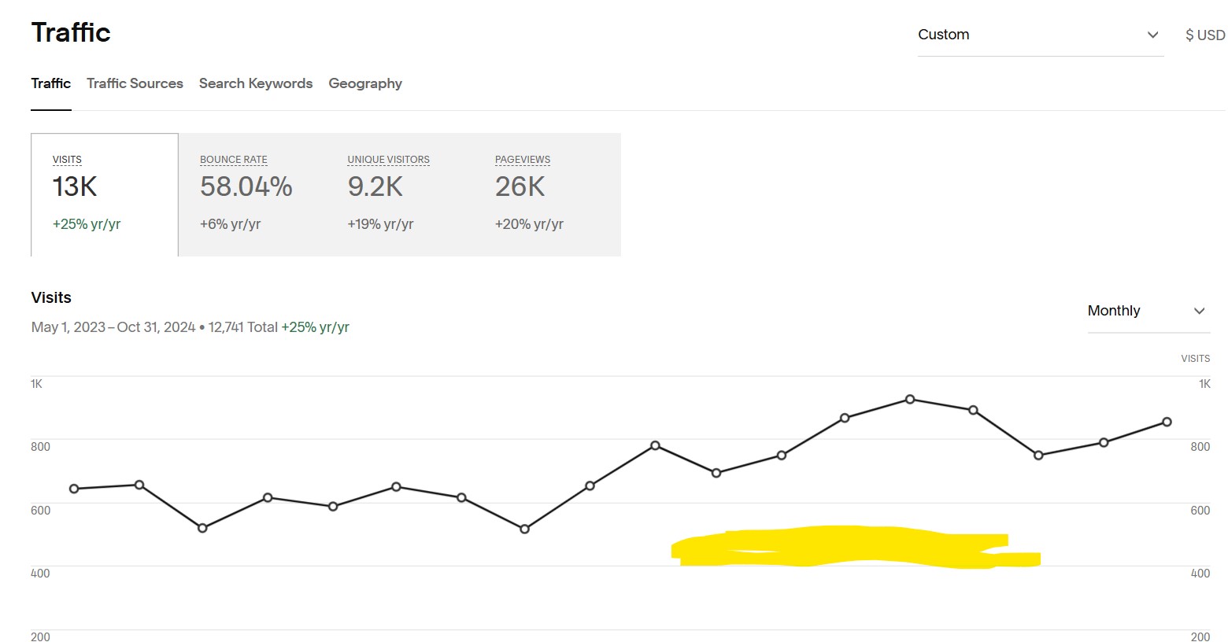This screenshot has height=642, width=1228.
Task: Open the Search Keywords tab
Action: (256, 83)
